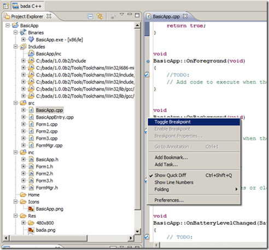Open Preferences... from context menu
269x250 pixels.
click(x=194, y=200)
